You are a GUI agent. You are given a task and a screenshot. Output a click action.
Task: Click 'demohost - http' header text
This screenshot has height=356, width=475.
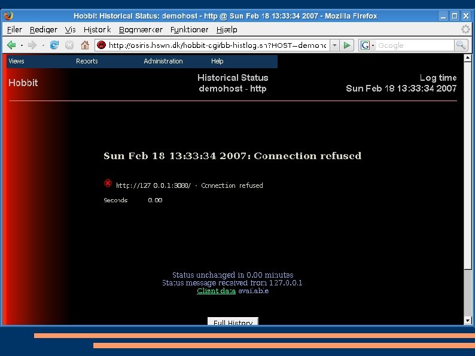[x=233, y=89]
